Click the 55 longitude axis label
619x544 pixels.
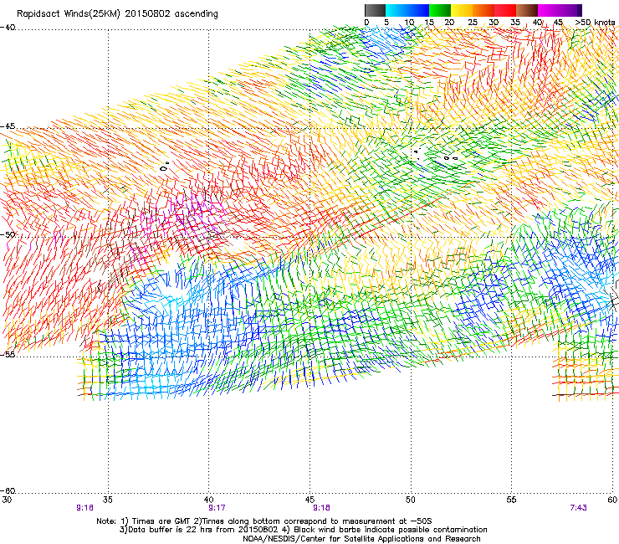(511, 500)
